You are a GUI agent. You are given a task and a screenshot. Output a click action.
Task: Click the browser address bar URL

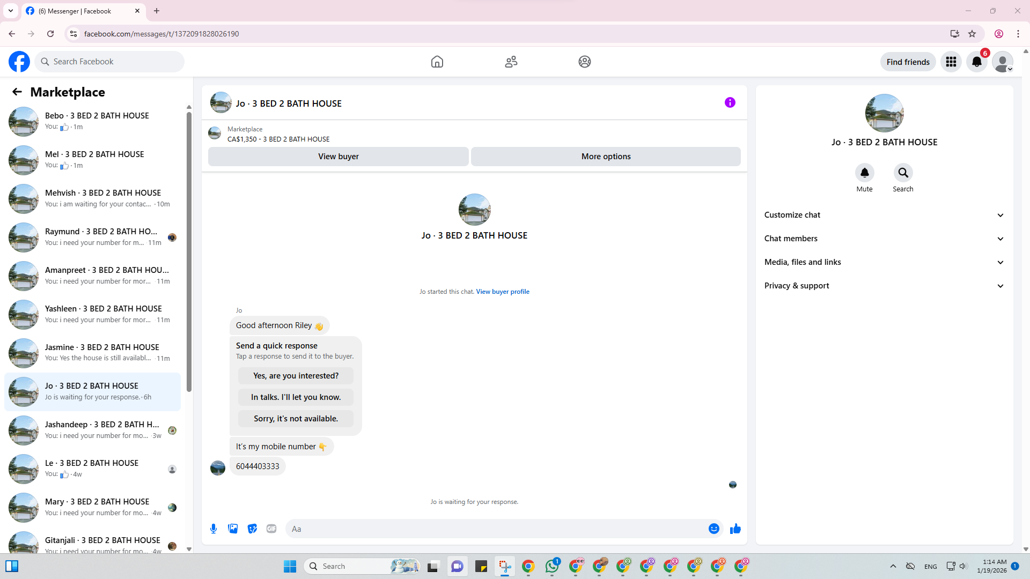pyautogui.click(x=161, y=34)
